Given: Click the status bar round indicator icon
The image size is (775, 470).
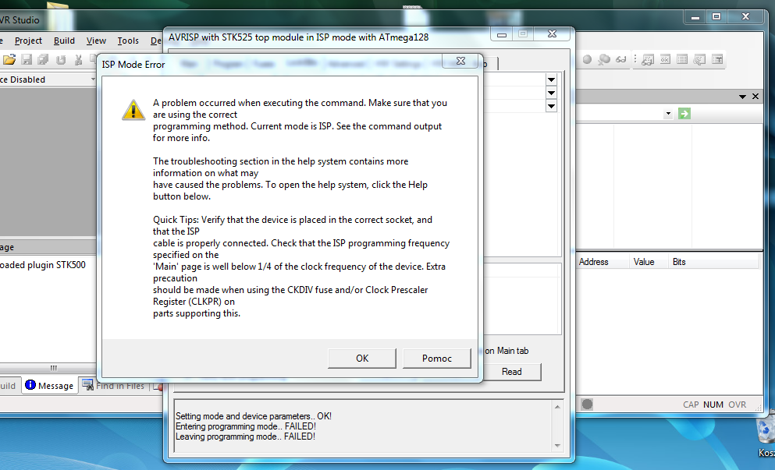Looking at the screenshot, I should point(587,405).
